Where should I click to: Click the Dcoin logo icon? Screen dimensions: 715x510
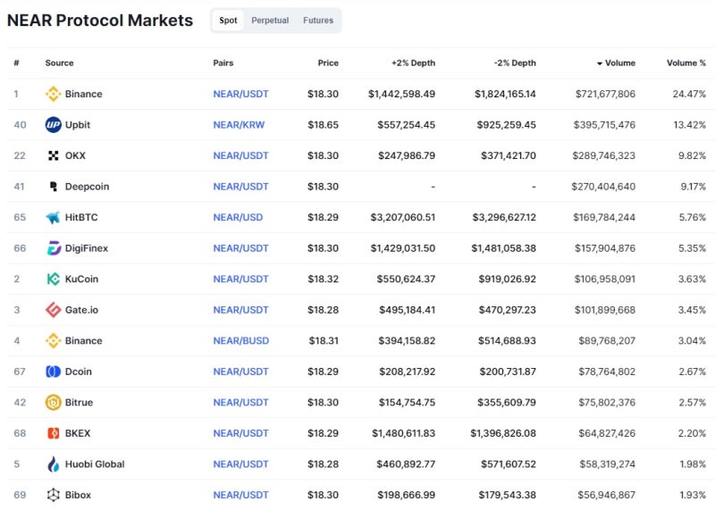[x=53, y=372]
